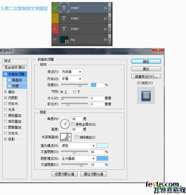186x195 pixels.
Task: Select the 下 direction radio button
Action: [75, 92]
